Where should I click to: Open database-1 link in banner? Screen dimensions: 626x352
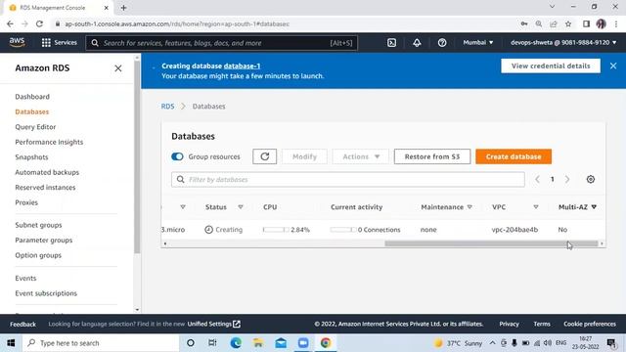point(242,66)
